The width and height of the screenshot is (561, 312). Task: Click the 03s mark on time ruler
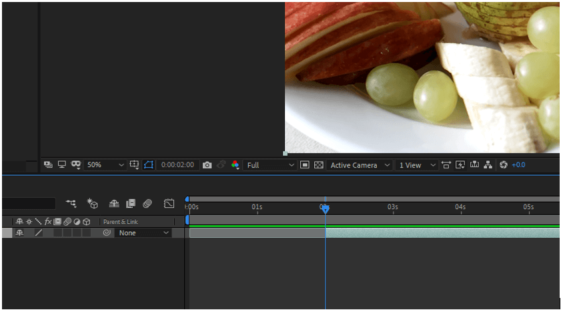coord(392,207)
